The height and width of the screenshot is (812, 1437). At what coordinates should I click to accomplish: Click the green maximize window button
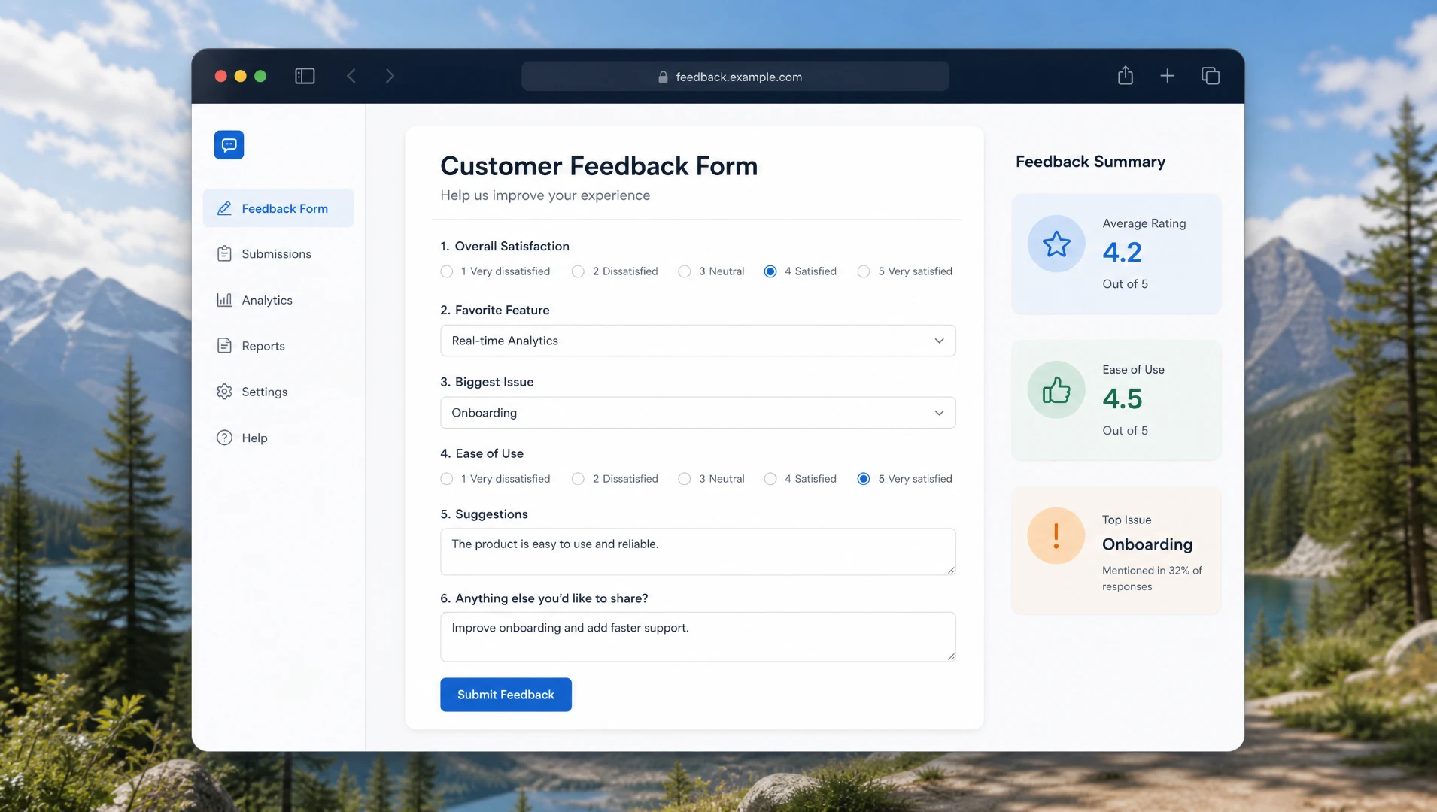click(x=260, y=76)
